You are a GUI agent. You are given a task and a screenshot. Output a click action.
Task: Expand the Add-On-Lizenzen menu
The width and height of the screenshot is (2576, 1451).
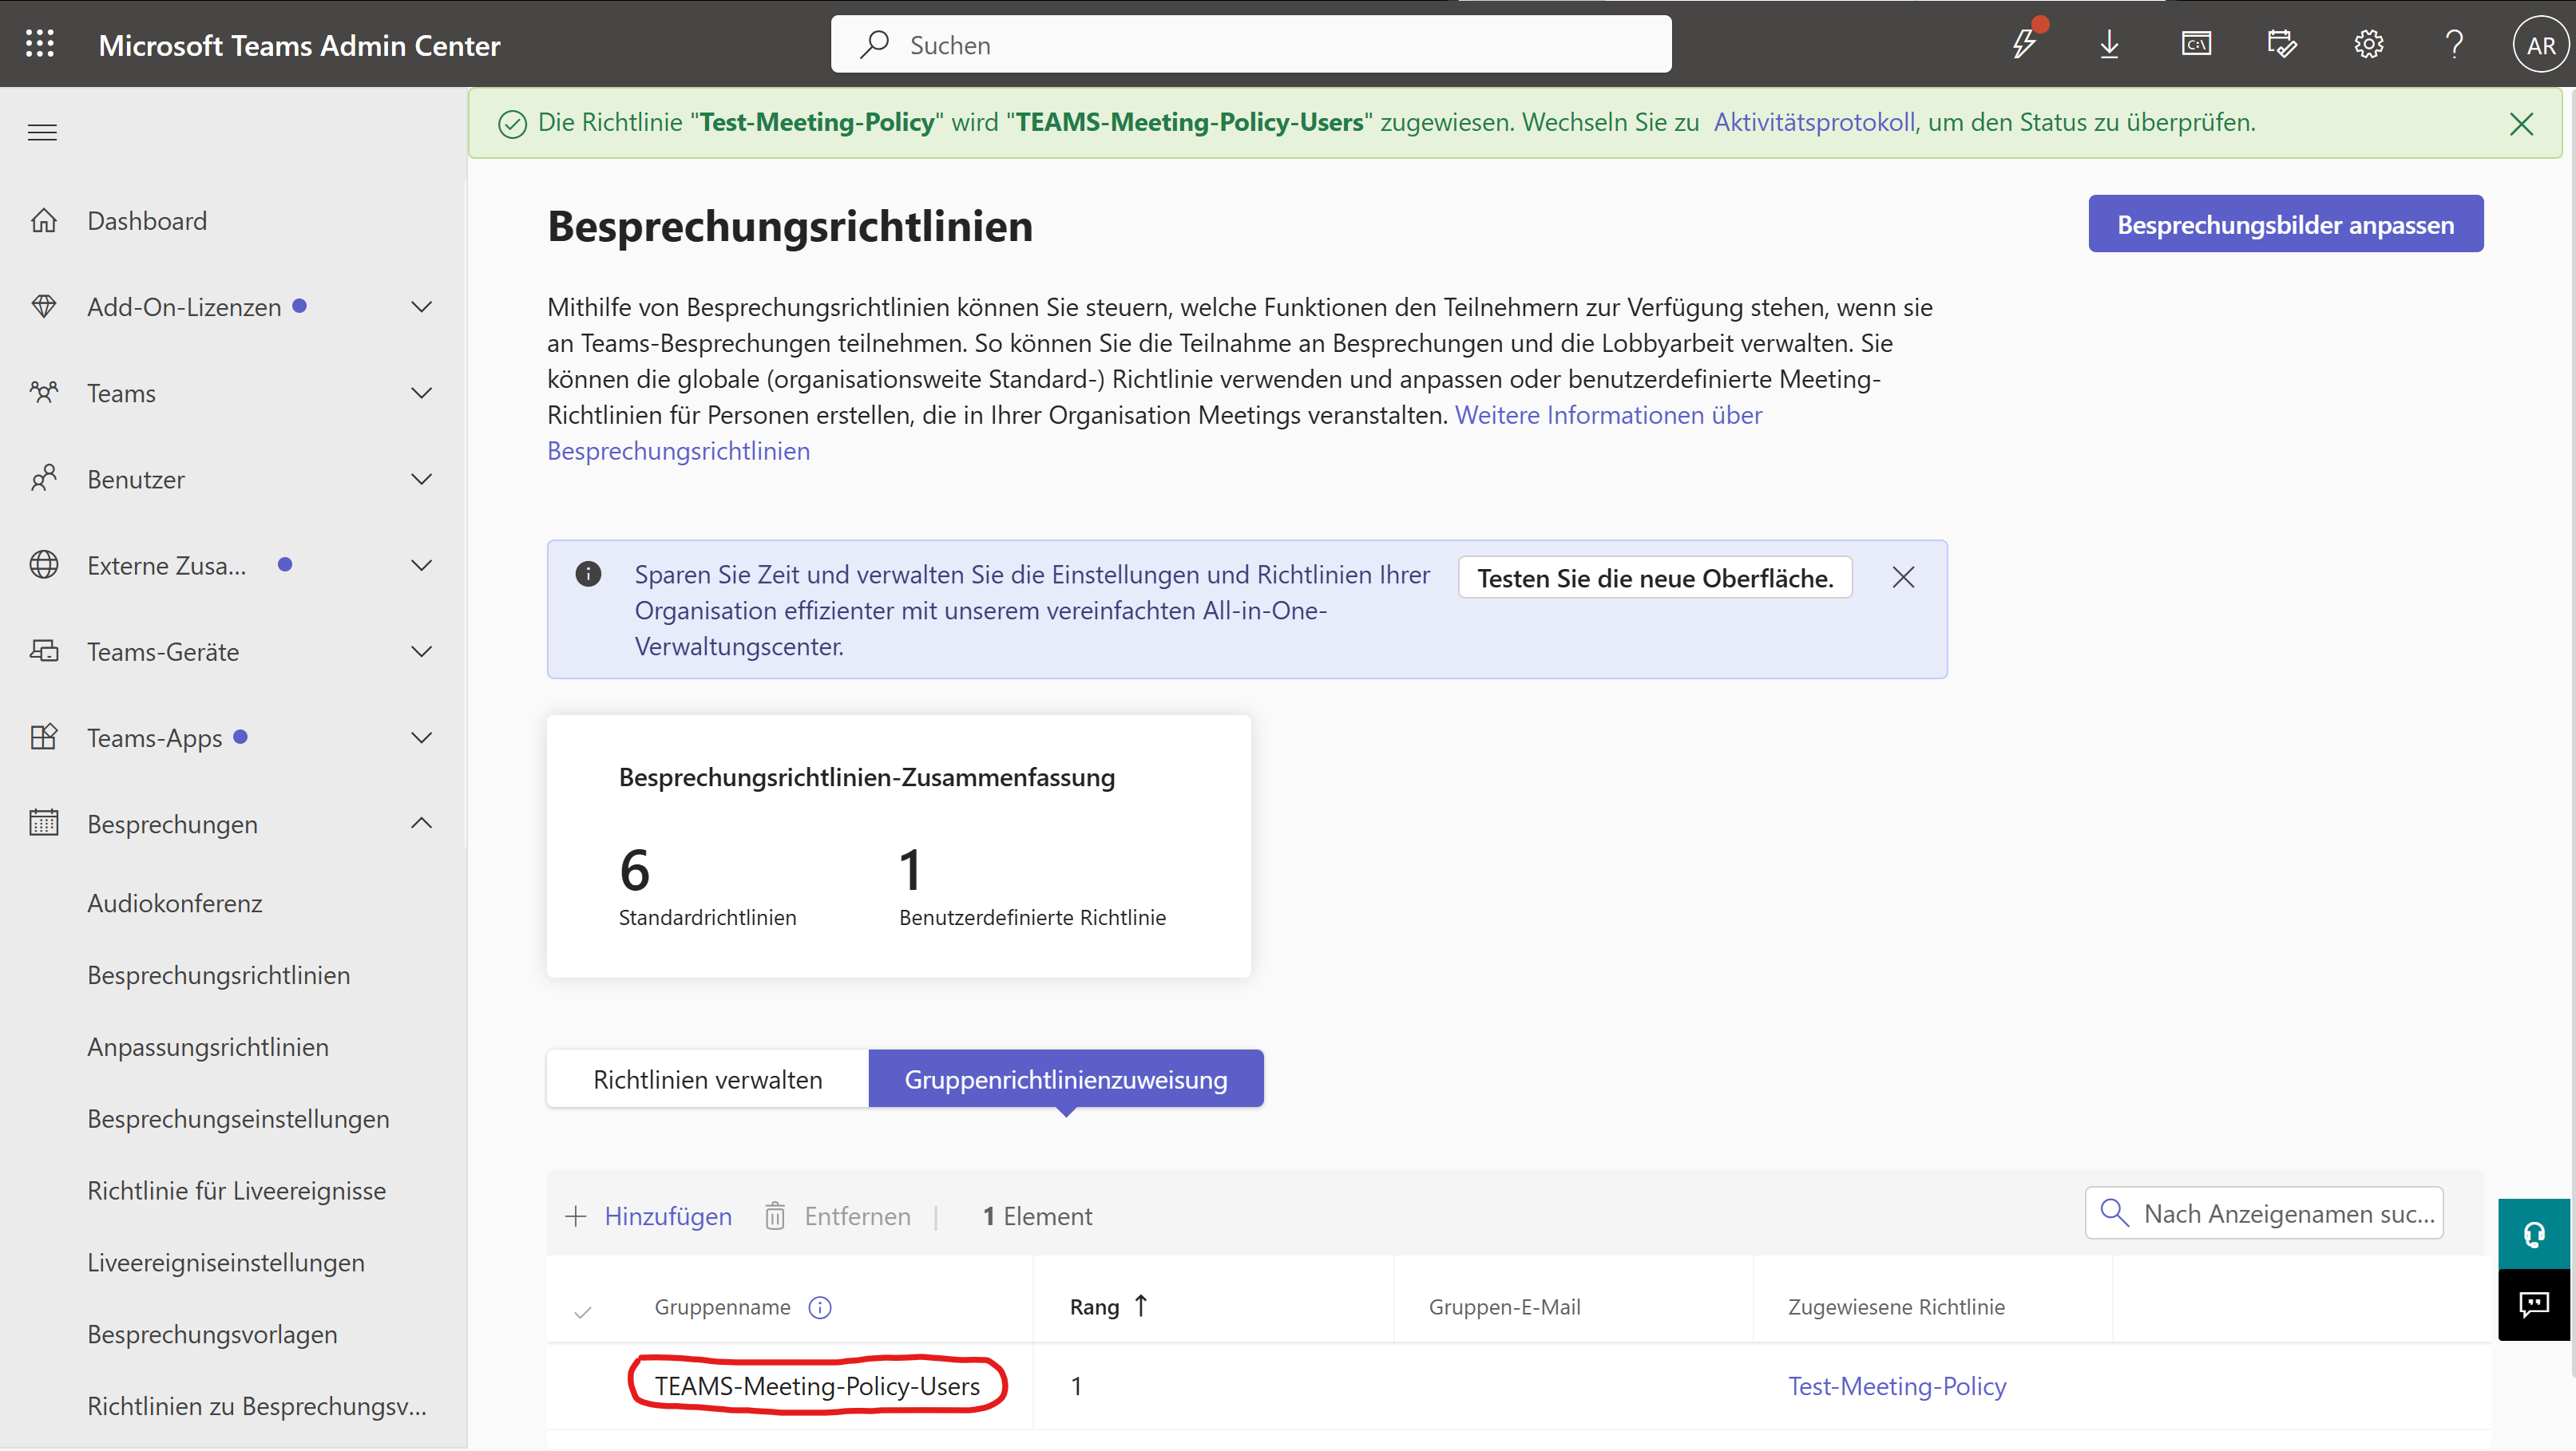coord(421,306)
